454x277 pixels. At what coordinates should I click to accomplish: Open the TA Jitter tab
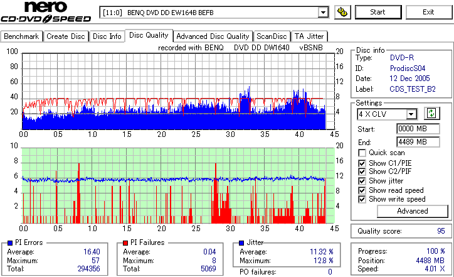(x=309, y=36)
